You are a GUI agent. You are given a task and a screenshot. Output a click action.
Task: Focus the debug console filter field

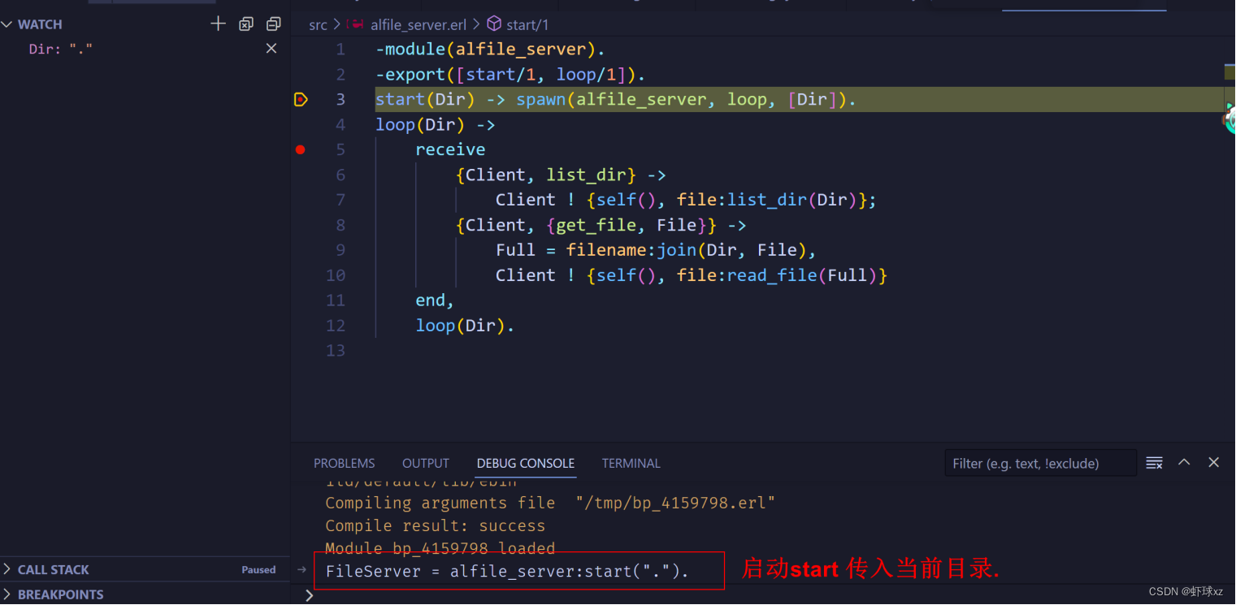coord(1040,463)
